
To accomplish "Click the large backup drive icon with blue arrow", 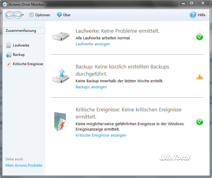I will click(x=61, y=76).
